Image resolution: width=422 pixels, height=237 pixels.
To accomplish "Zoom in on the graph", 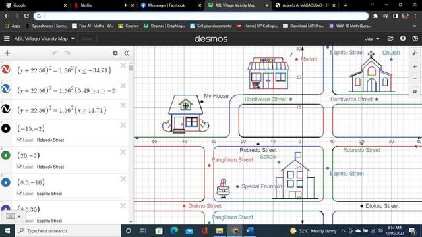I will click(415, 66).
